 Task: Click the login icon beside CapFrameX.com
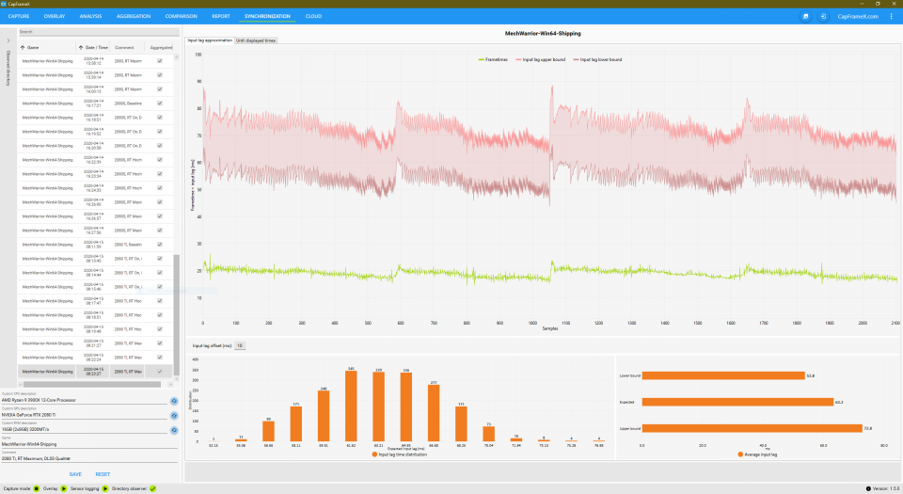(823, 17)
